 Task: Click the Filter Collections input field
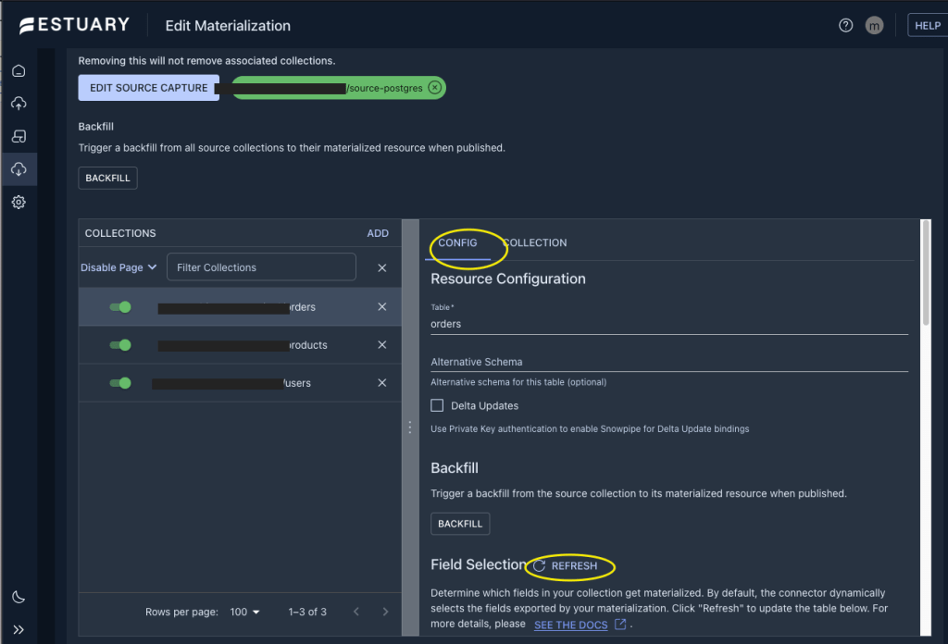pos(261,267)
